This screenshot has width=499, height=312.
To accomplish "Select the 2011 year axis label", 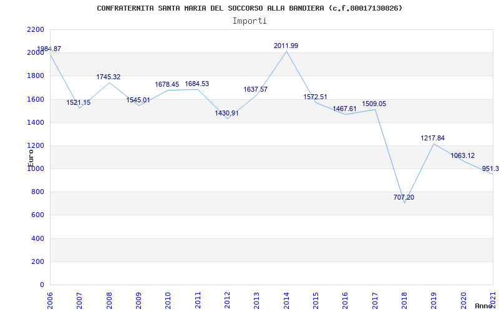I will (x=198, y=300).
